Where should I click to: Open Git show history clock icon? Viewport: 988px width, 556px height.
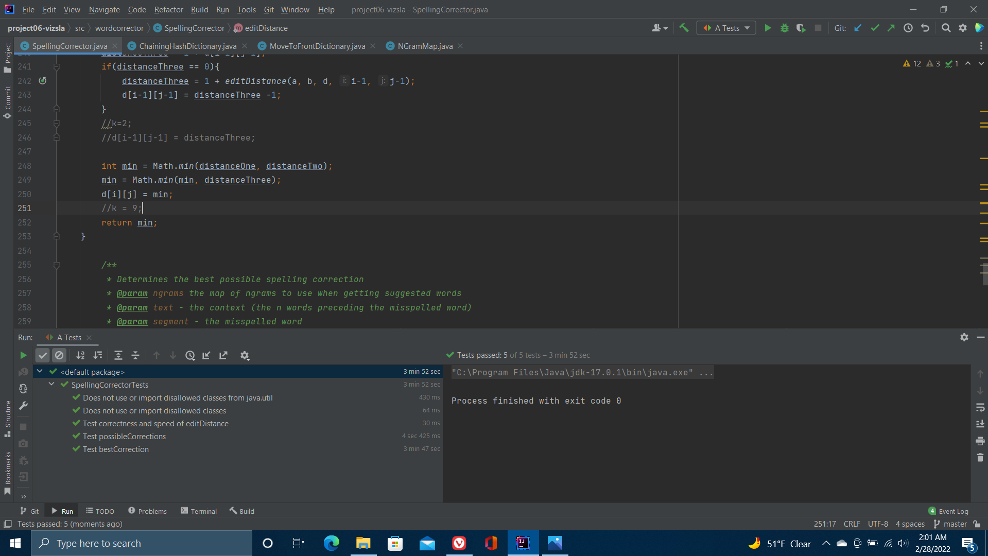coord(908,28)
